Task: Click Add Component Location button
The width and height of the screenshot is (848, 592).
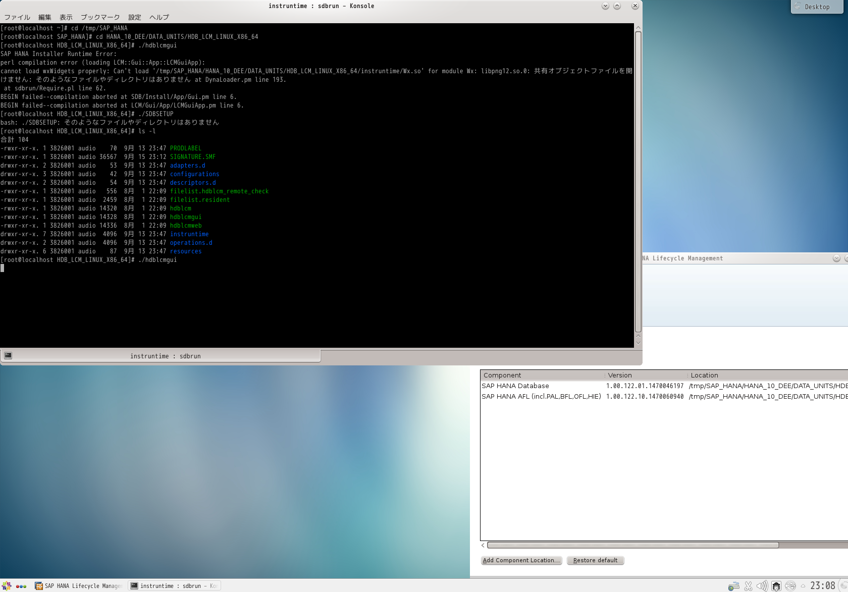Action: (521, 560)
